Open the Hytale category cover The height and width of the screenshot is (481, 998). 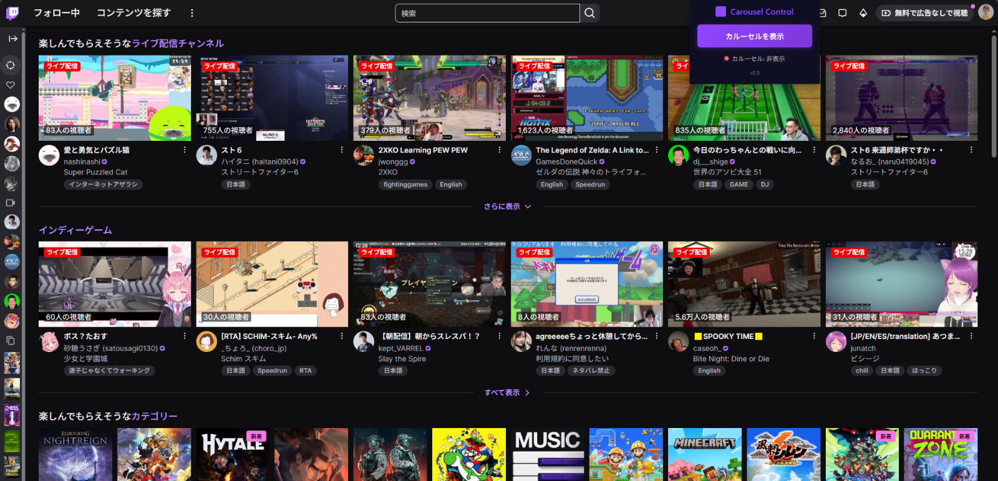tap(233, 454)
